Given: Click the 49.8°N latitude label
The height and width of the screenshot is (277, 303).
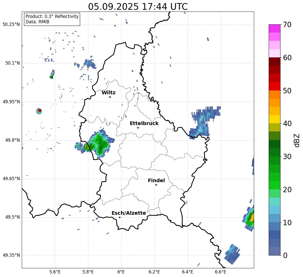Looking at the screenshot, I should pyautogui.click(x=13, y=140).
